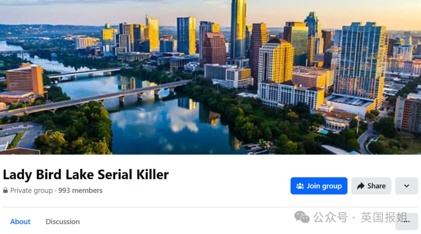Open the Austin skyline cover photo
The width and height of the screenshot is (421, 234).
(210, 77)
